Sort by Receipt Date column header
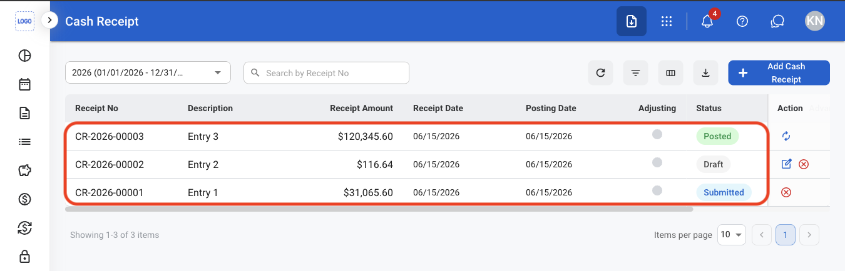 click(438, 108)
